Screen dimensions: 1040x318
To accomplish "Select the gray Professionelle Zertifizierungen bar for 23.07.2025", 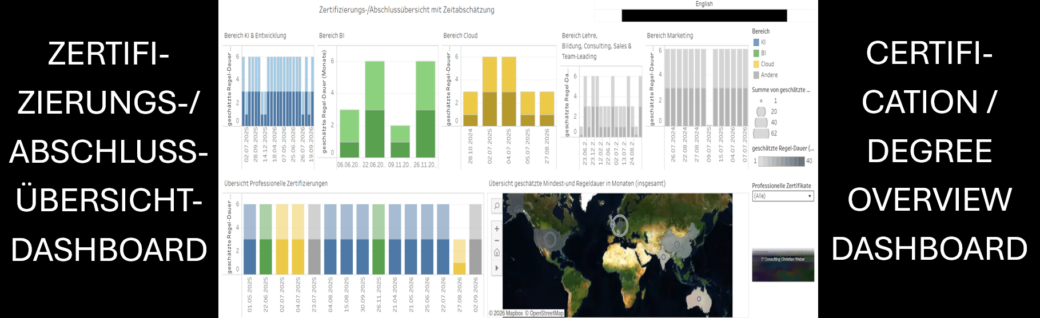I will pyautogui.click(x=314, y=239).
